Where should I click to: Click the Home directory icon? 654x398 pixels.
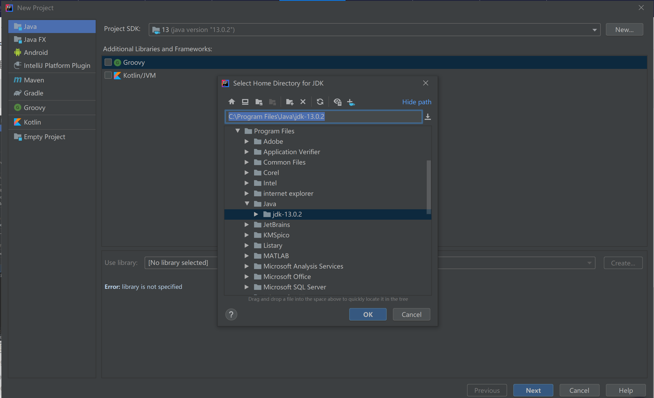click(x=231, y=102)
